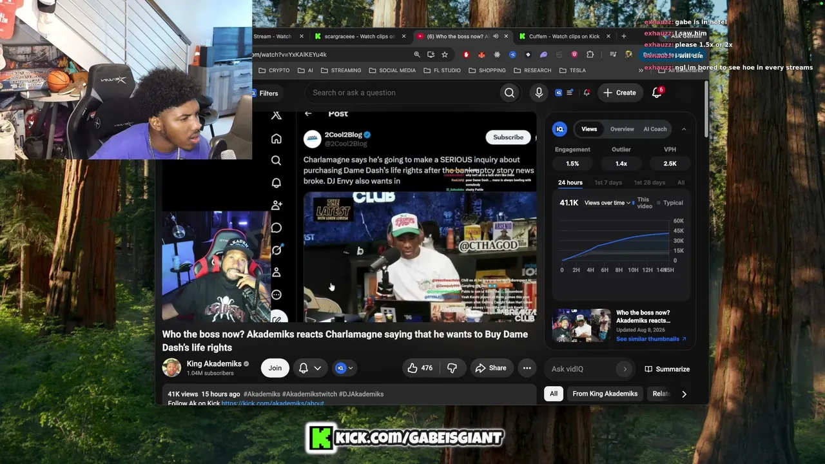Open the Filters button
Image resolution: width=825 pixels, height=464 pixels.
[x=265, y=93]
